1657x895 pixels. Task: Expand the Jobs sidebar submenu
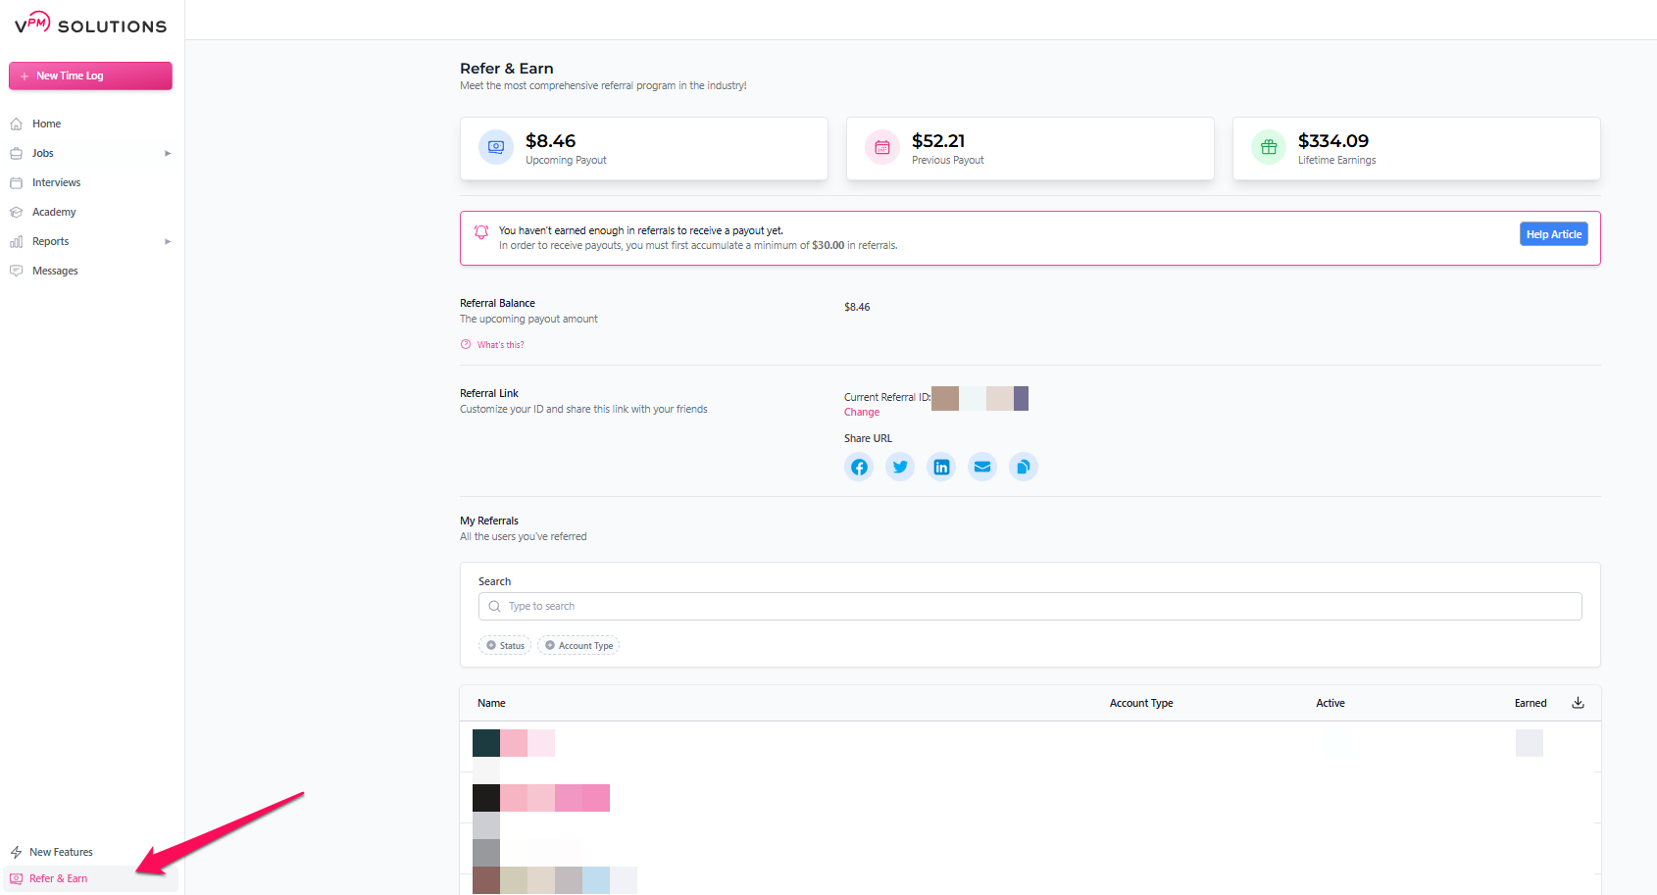point(168,153)
